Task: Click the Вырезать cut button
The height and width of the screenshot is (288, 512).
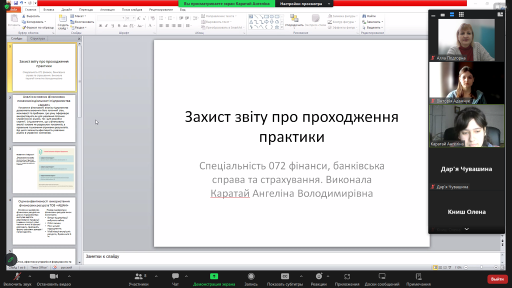Action: coord(31,16)
